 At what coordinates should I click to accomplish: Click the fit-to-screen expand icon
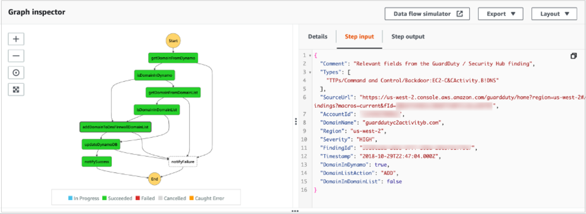tap(16, 89)
